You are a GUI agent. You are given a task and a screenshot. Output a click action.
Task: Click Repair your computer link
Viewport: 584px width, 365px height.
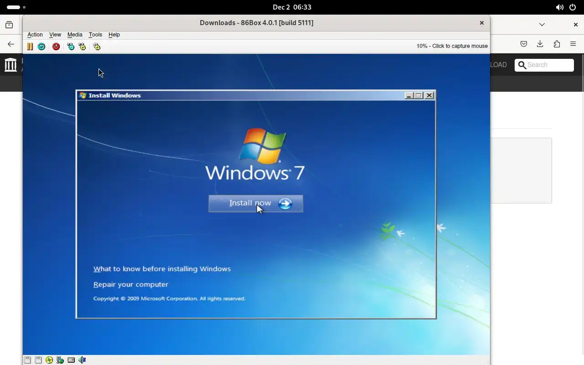coord(131,284)
